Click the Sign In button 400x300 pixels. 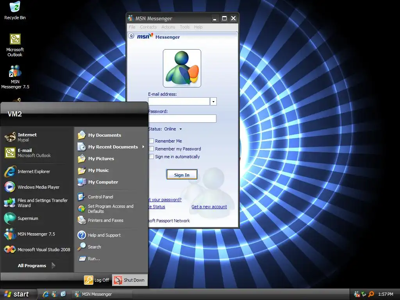coord(182,175)
